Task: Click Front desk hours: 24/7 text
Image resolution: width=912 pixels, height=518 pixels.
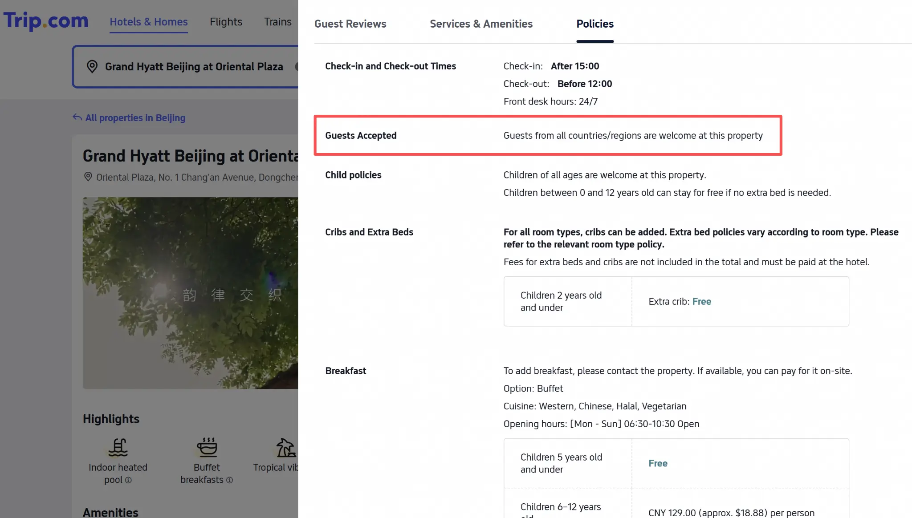Action: click(x=550, y=101)
